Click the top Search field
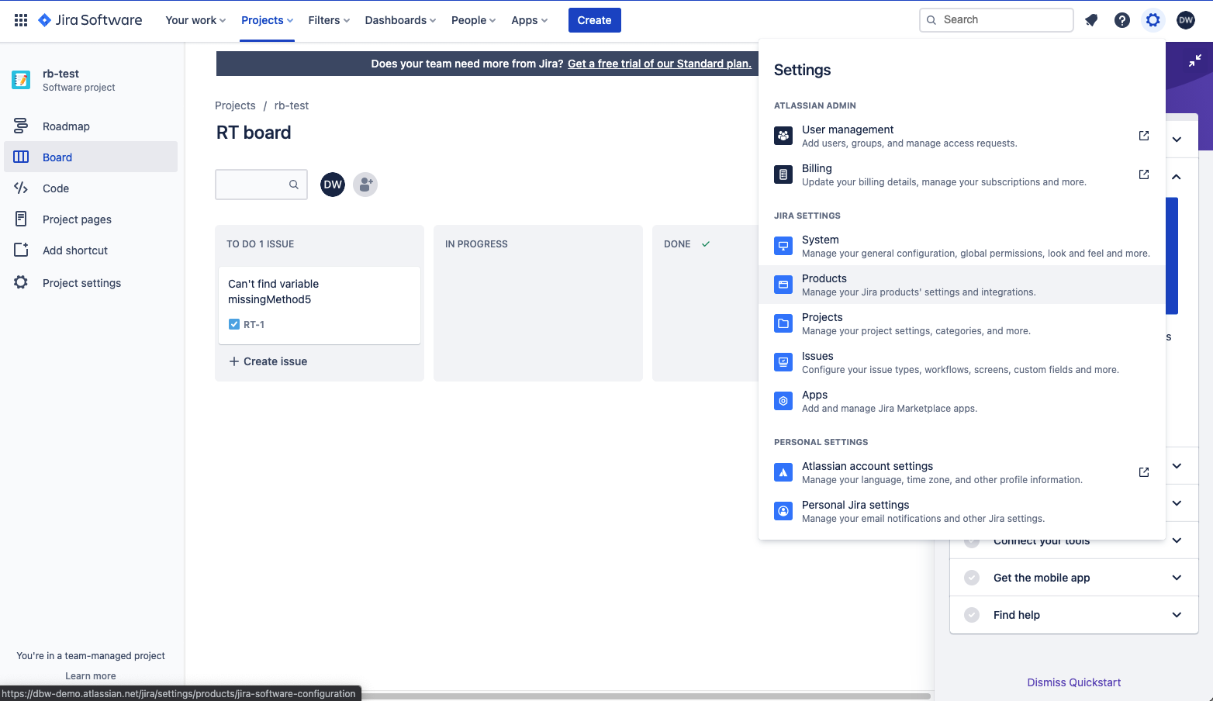 (x=997, y=20)
